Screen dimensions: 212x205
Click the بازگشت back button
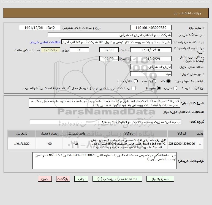(63, 179)
